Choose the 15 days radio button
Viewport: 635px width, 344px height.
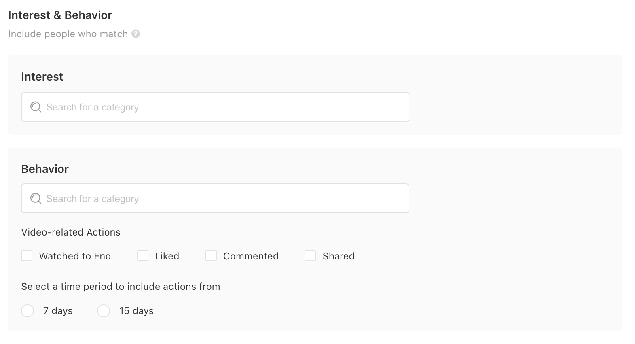click(104, 311)
